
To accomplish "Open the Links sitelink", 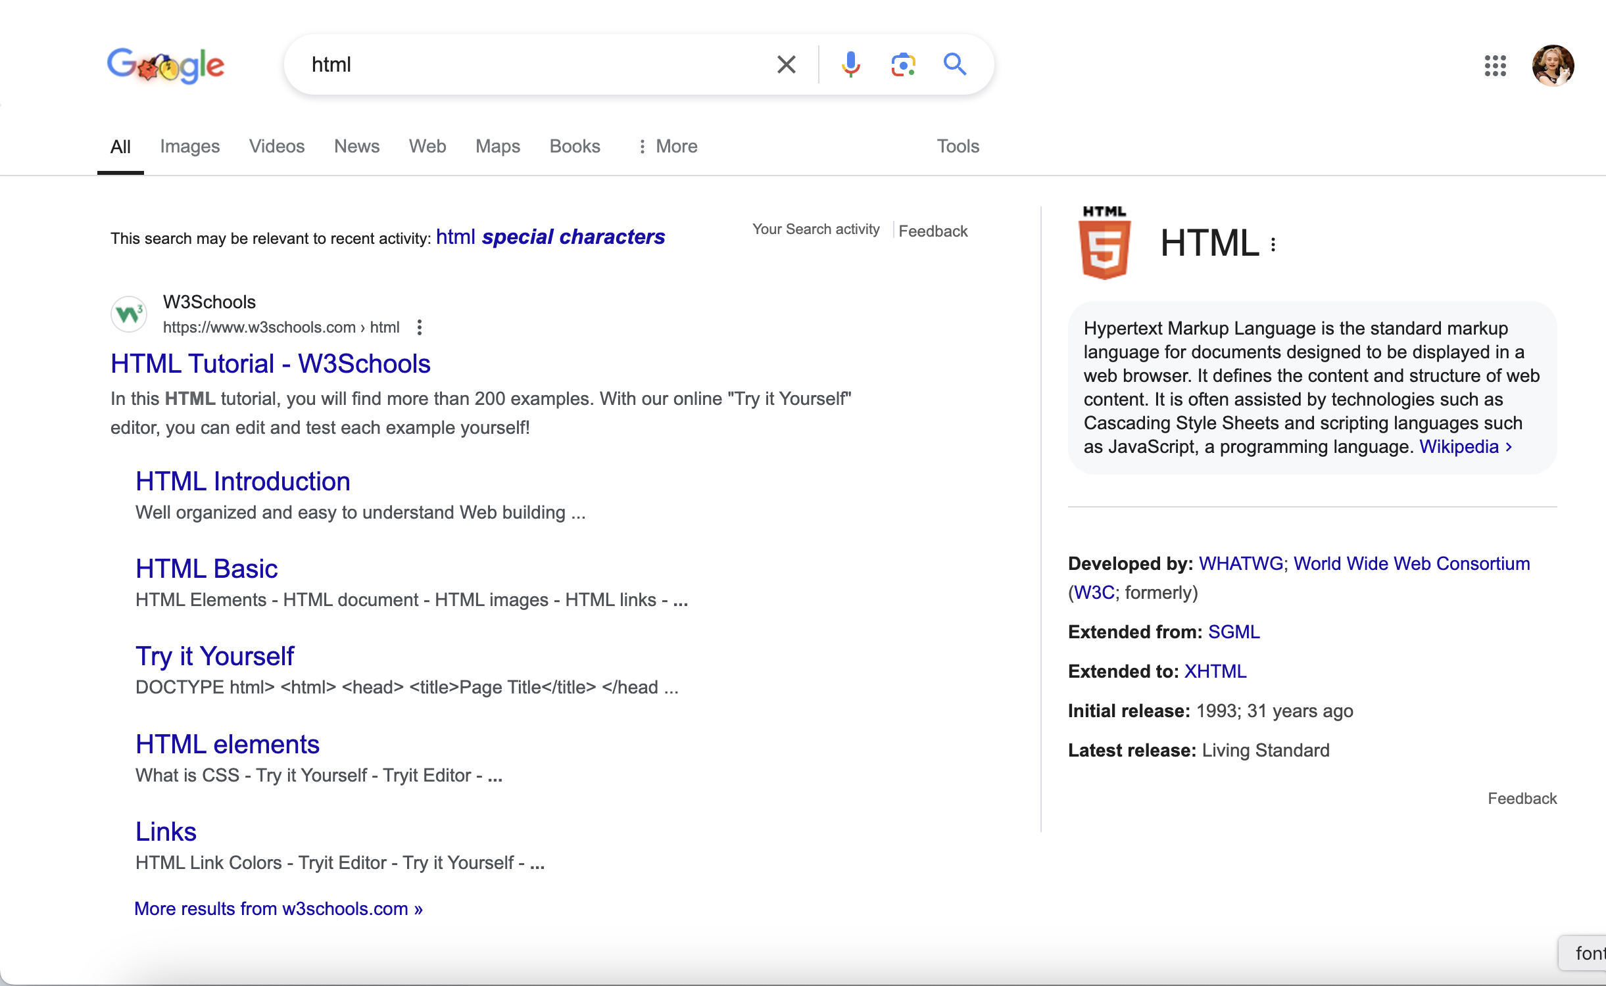I will click(x=166, y=832).
